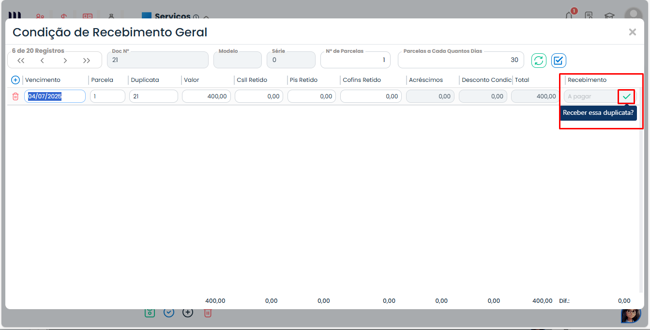Open the assistant avatar chat in the corner
Viewport: 650px width, 330px height.
tap(631, 315)
